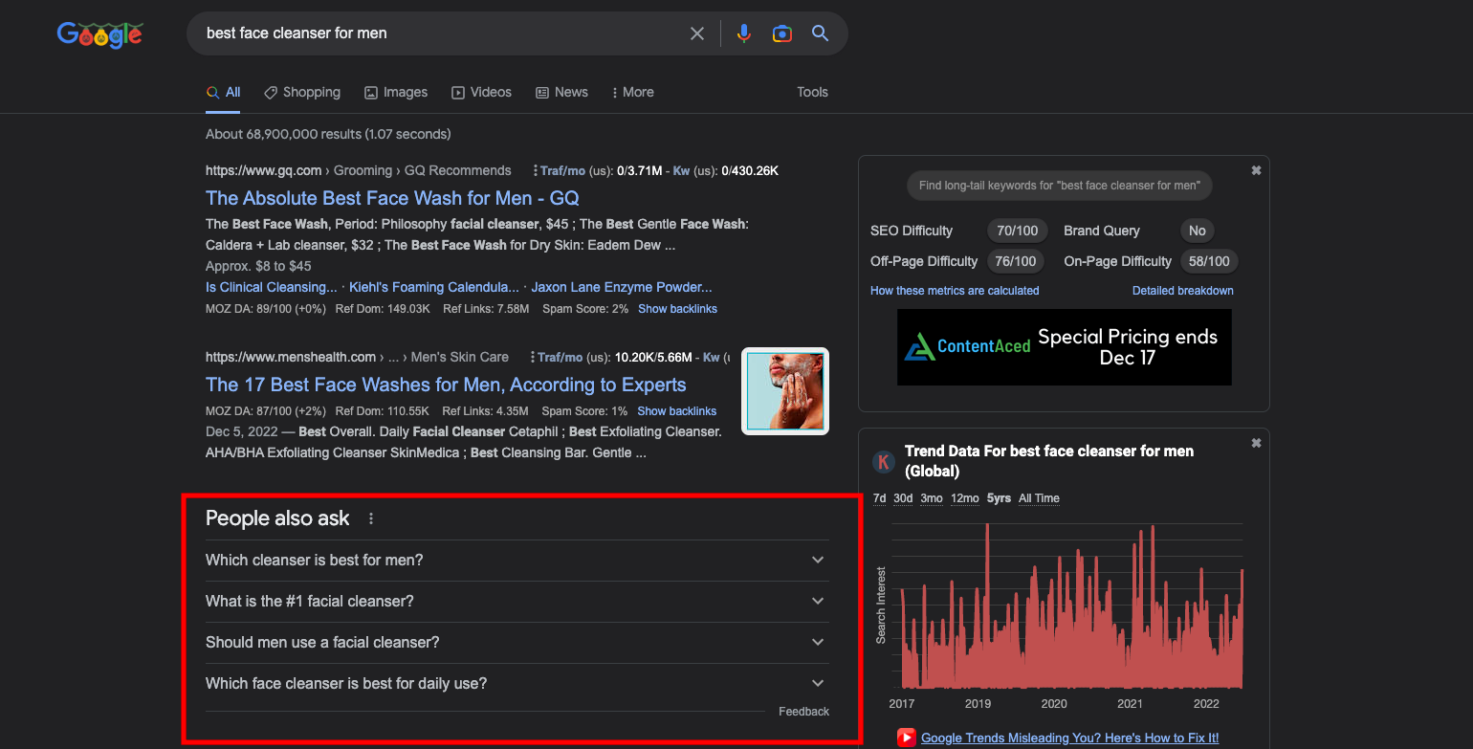Expand 'Which face cleanser is best for daily use?'
This screenshot has width=1473, height=749.
(517, 683)
